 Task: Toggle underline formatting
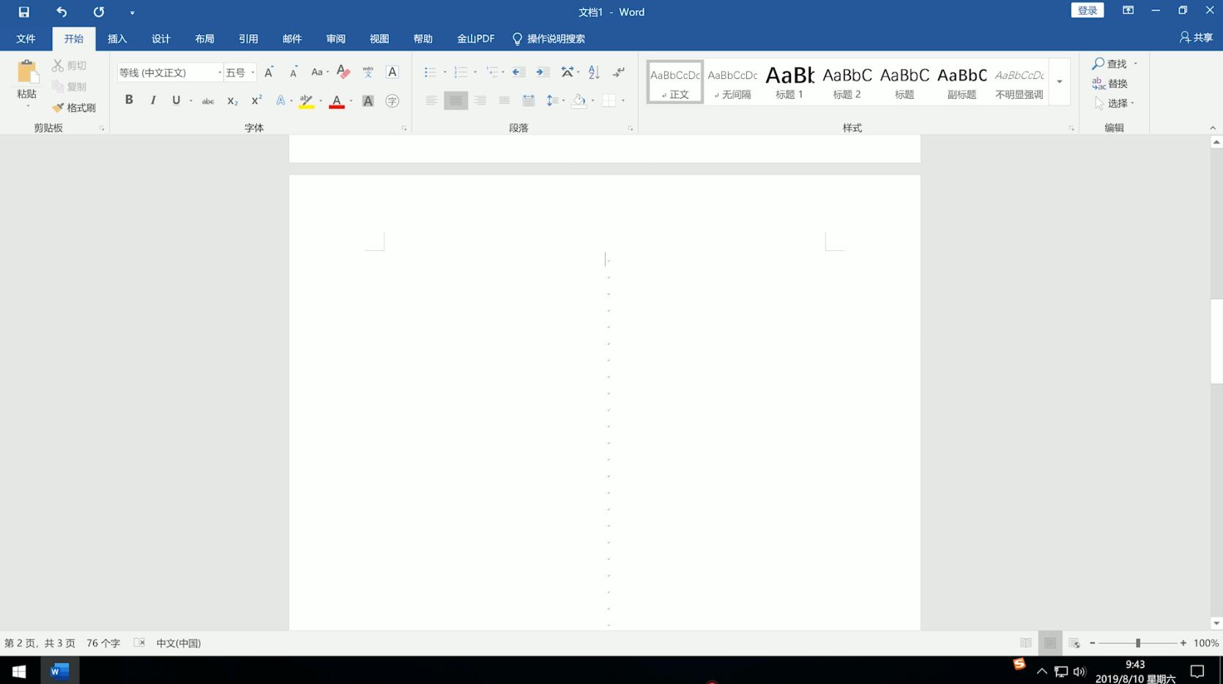[x=176, y=100]
